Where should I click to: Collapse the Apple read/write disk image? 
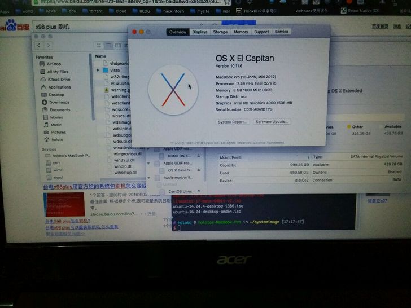[x=148, y=178]
